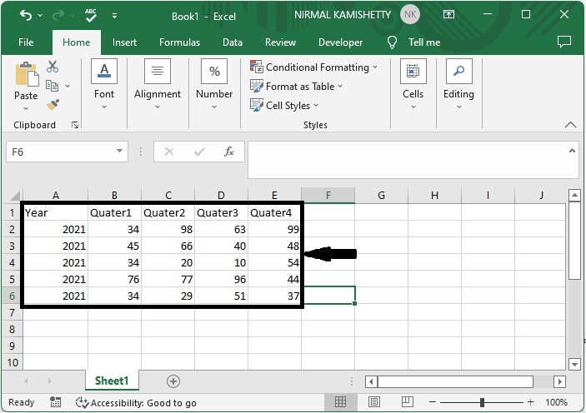
Task: Click the macro recording status icon
Action: pyautogui.click(x=55, y=402)
